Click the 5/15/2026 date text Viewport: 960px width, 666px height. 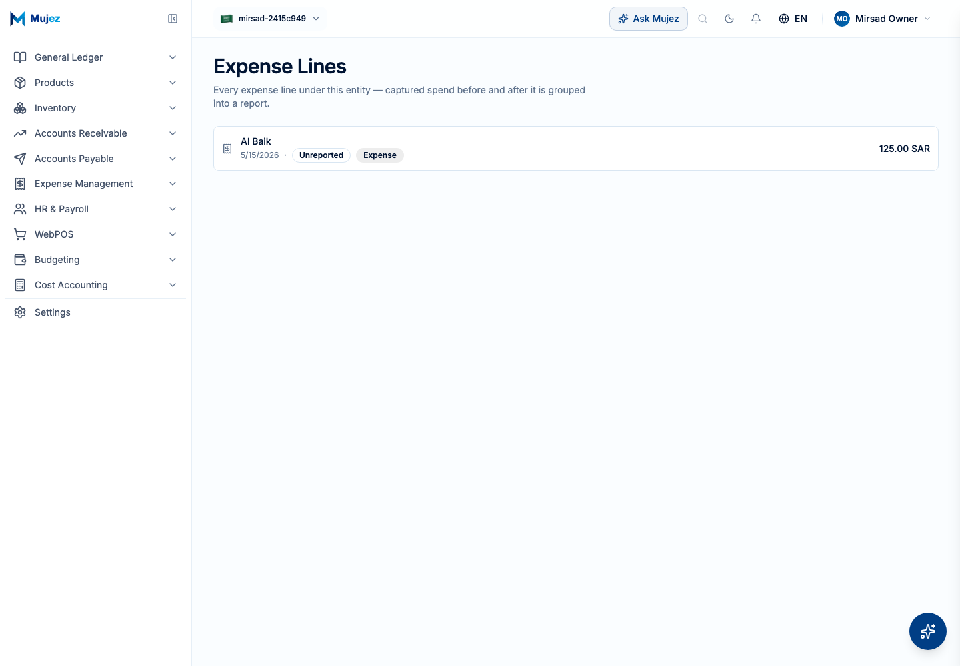[260, 155]
